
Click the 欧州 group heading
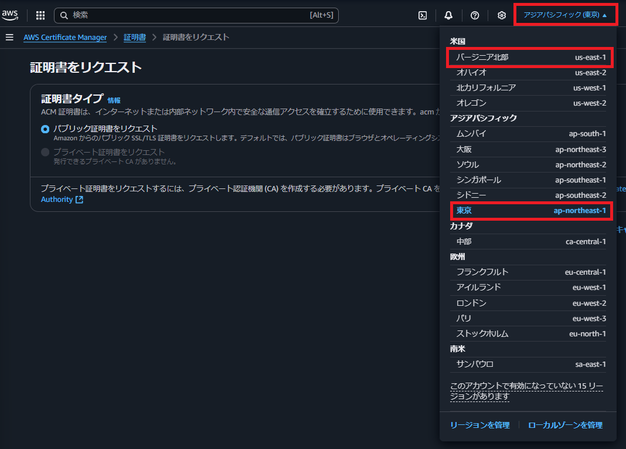[x=458, y=256]
